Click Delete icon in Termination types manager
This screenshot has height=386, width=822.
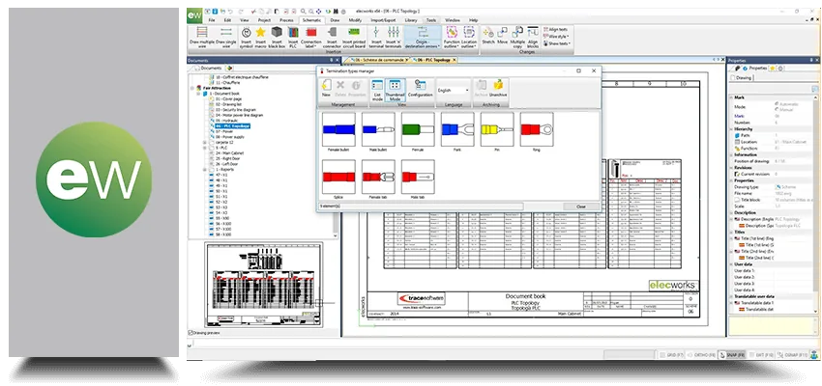click(x=340, y=89)
